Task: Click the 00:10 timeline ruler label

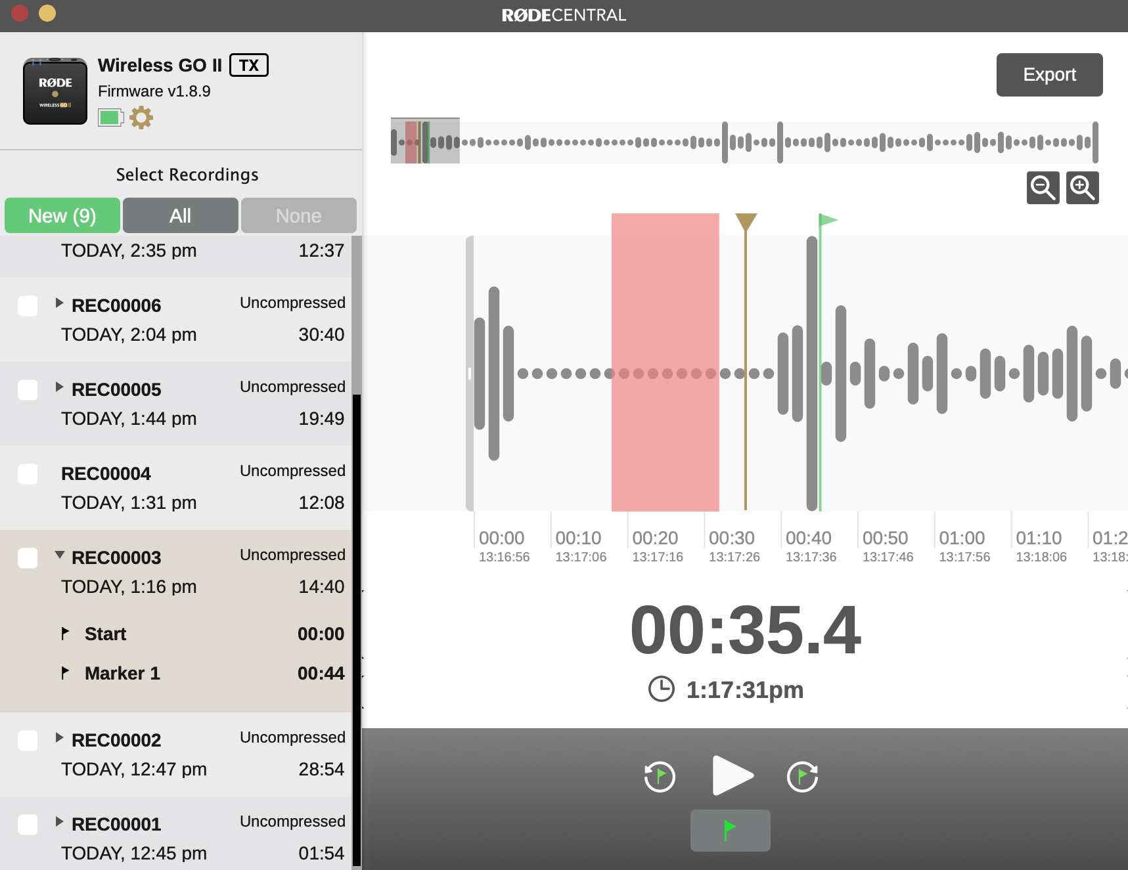Action: coord(578,538)
